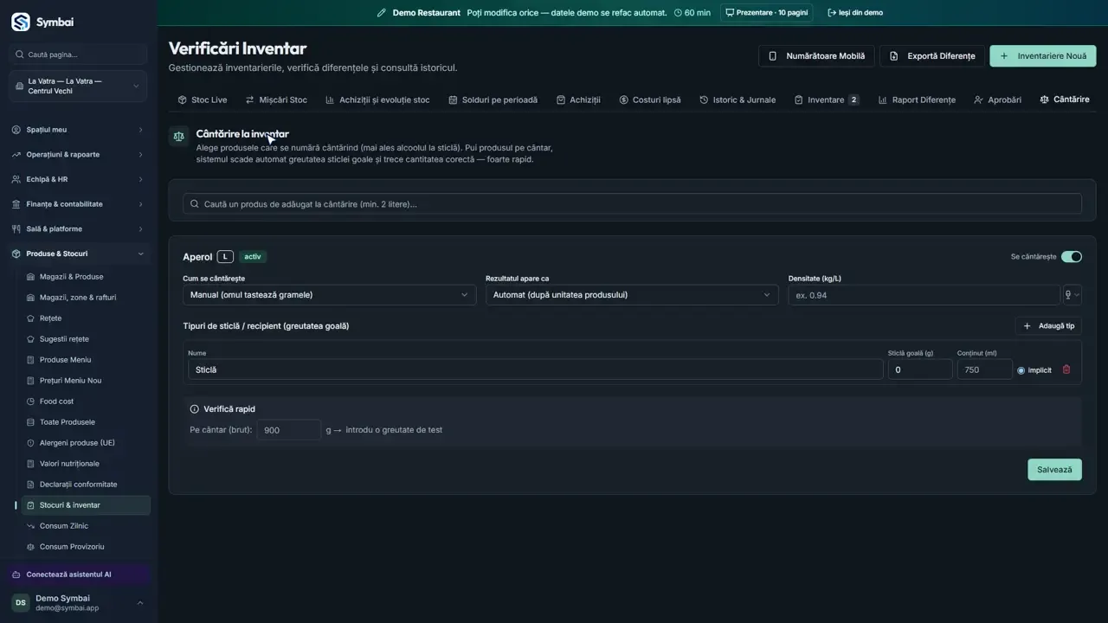Viewport: 1108px width, 623px height.
Task: Click the red trash icon on Sticlă row
Action: (1066, 369)
